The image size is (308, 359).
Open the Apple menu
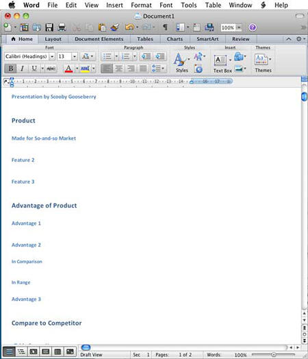point(12,5)
